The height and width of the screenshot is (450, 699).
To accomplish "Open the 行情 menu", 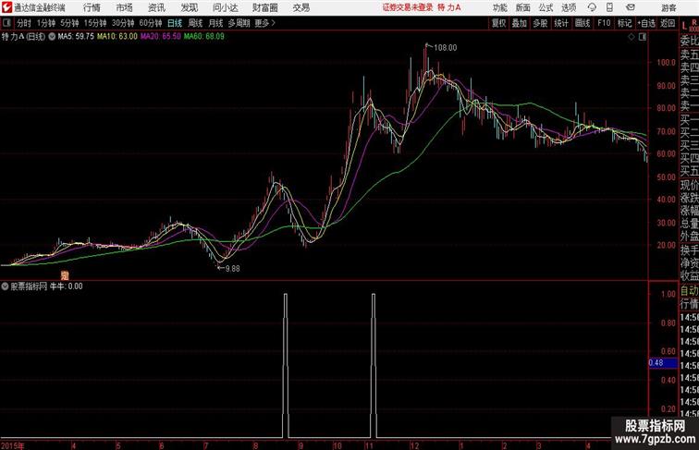I will [92, 7].
